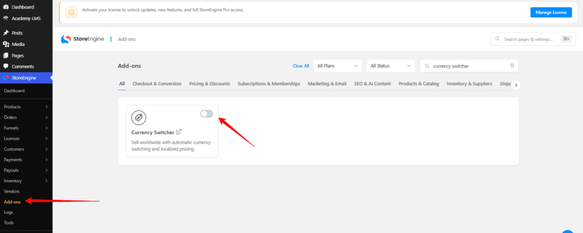The image size is (583, 233).
Task: Click the WordPress Dashboard gauge icon
Action: 6,7
